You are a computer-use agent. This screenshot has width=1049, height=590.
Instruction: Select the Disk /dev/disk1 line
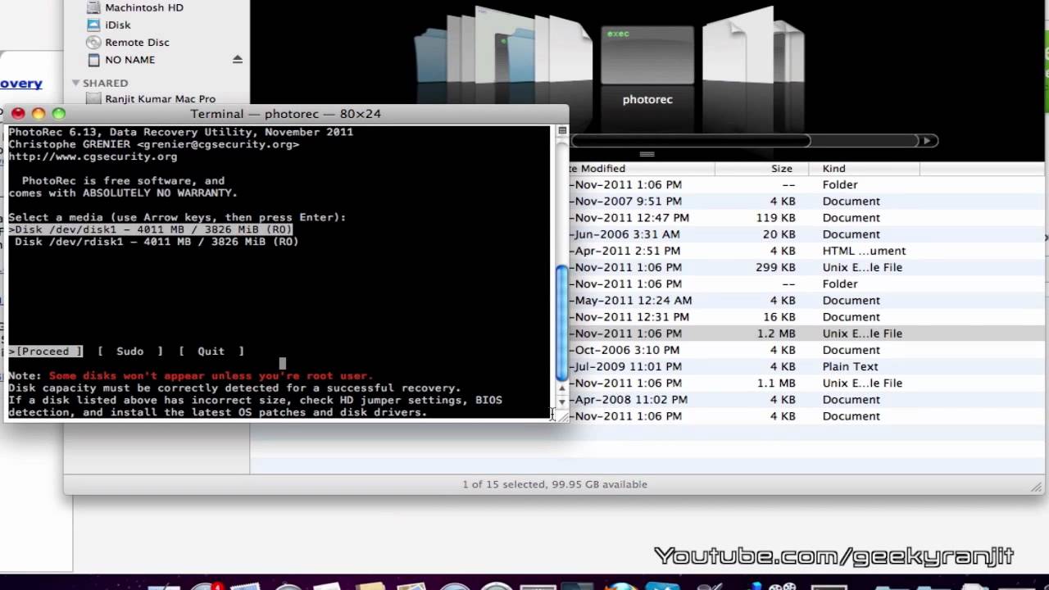point(151,230)
